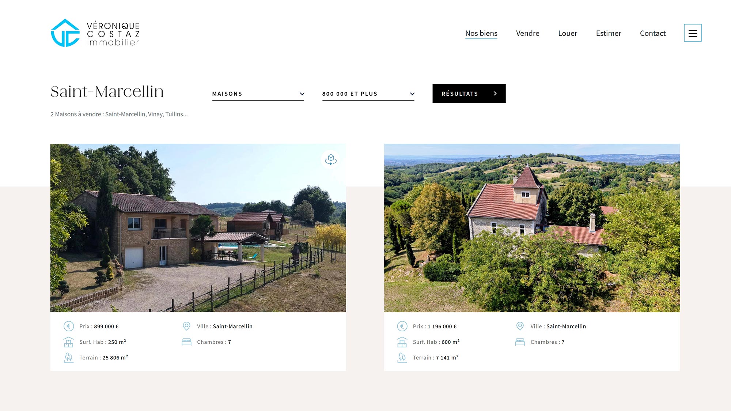Image resolution: width=731 pixels, height=411 pixels.
Task: Click the euro price icon for 899 000 €
Action: point(69,326)
